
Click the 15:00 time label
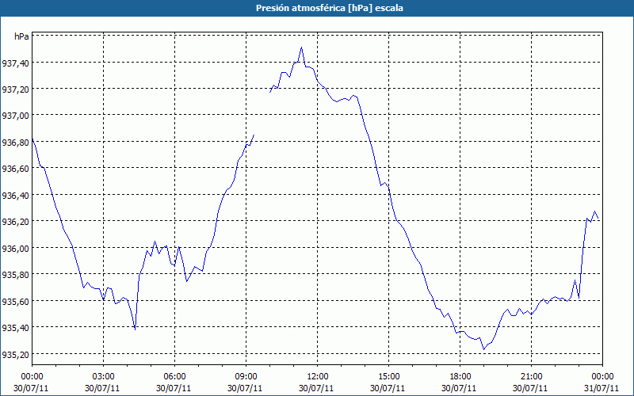pyautogui.click(x=388, y=377)
